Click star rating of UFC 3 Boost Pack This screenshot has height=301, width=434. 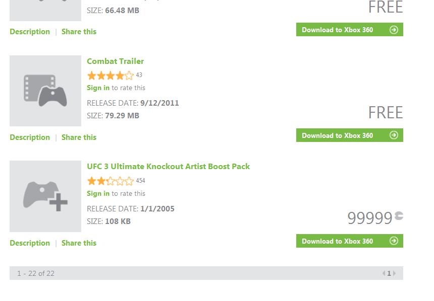111,181
